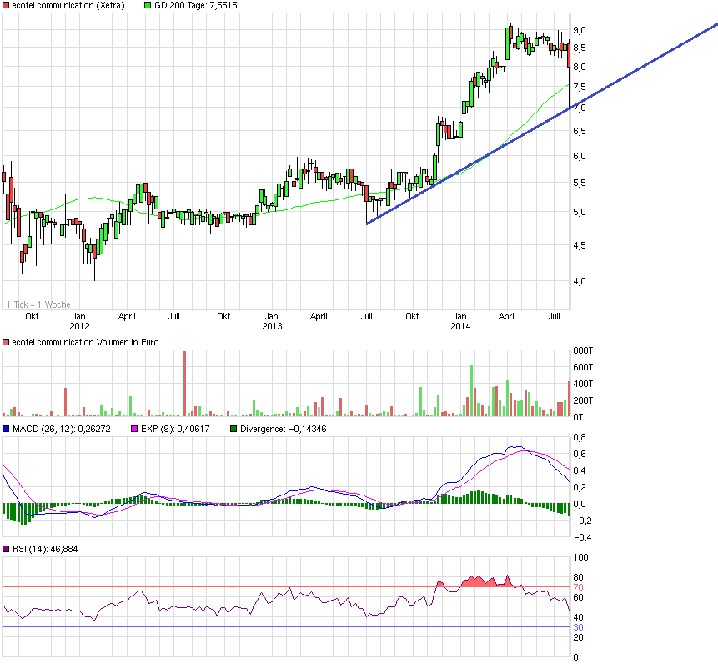
Task: Click the purple RSI (14) legend swatch
Action: [x=7, y=549]
